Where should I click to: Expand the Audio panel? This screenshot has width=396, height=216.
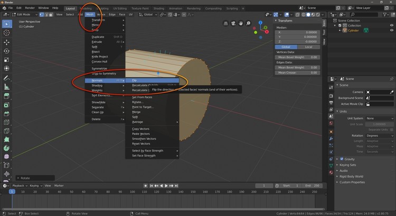click(x=344, y=171)
